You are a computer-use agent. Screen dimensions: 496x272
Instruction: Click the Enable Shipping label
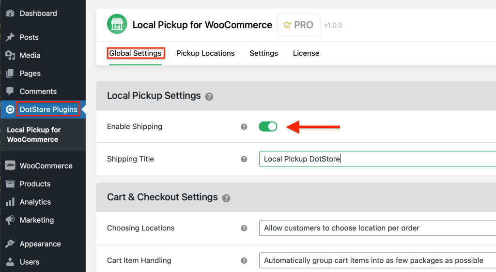[135, 127]
